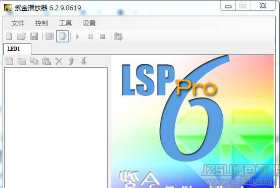Stop playback with the Stop button
The width and height of the screenshot is (280, 188).
[102, 37]
